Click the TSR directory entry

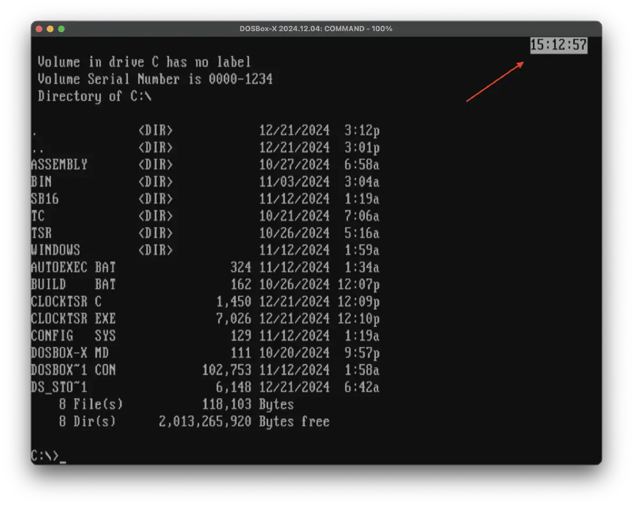42,233
